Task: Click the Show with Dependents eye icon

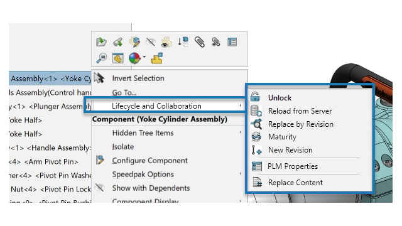Action: click(99, 188)
